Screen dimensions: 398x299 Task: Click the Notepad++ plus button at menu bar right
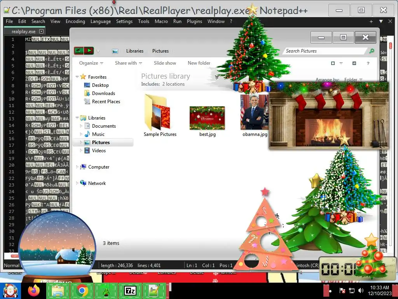click(x=371, y=22)
